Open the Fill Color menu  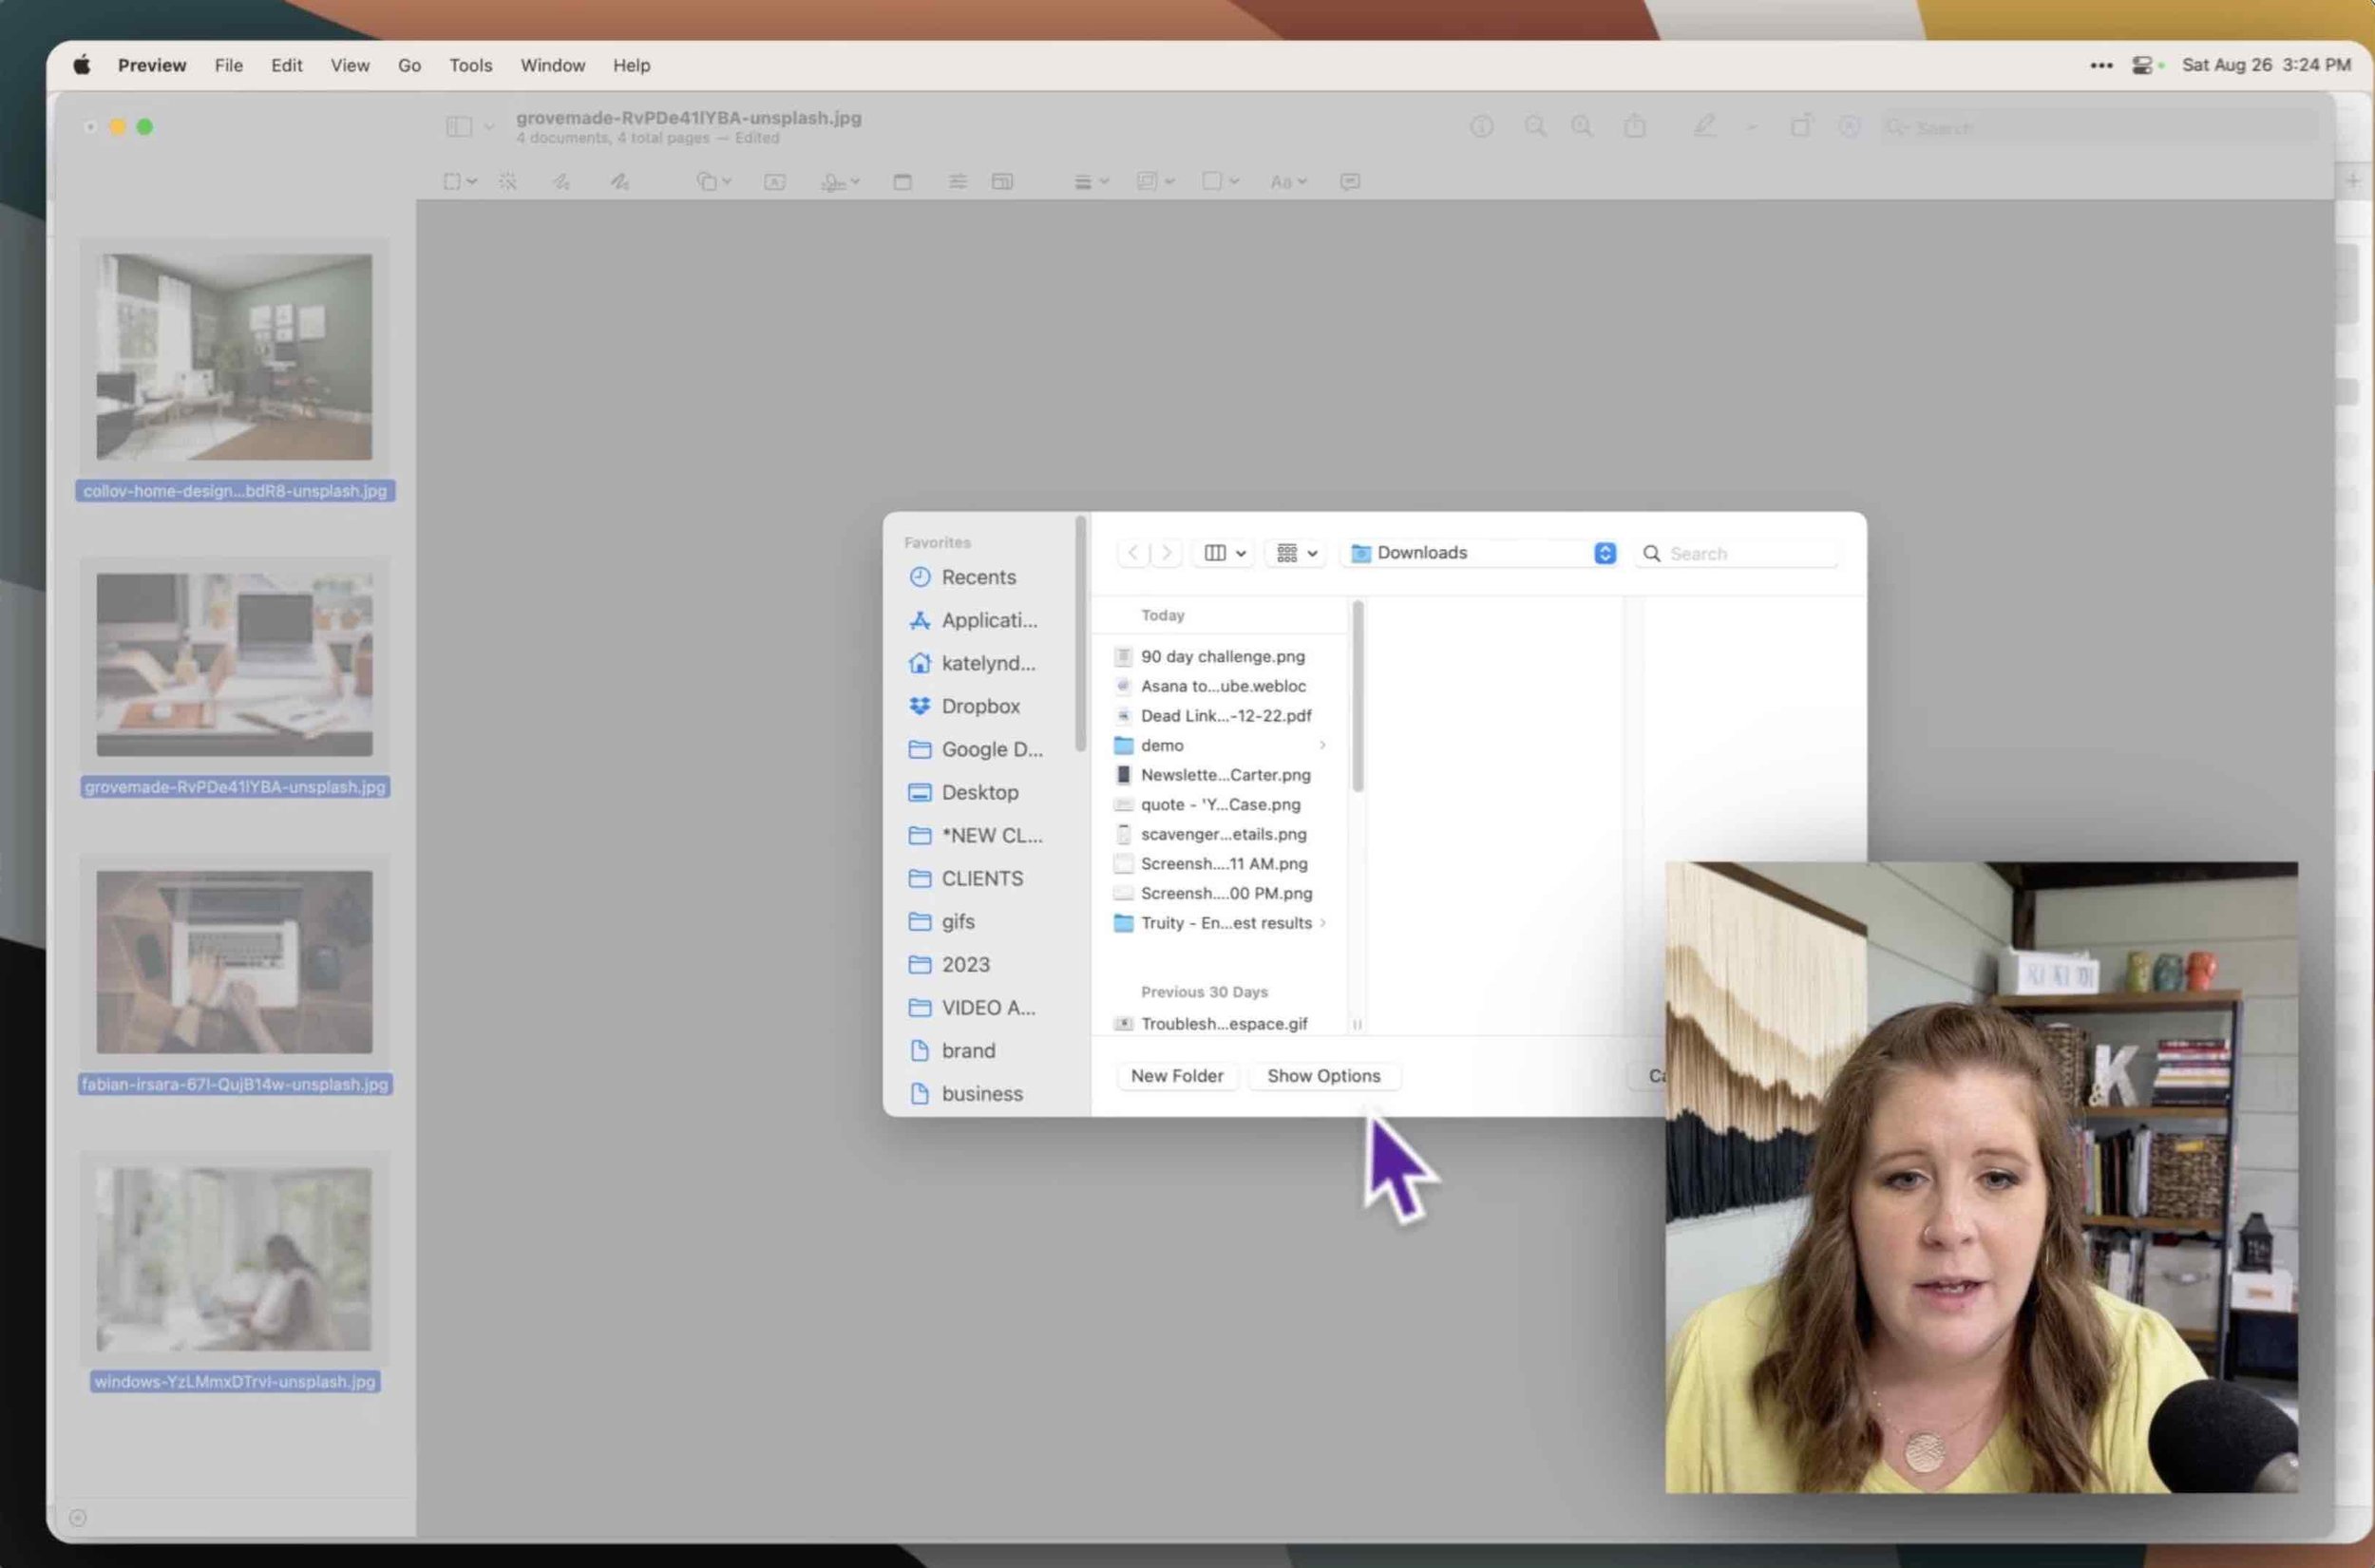click(1220, 181)
